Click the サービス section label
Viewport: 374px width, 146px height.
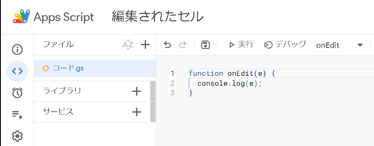58,112
